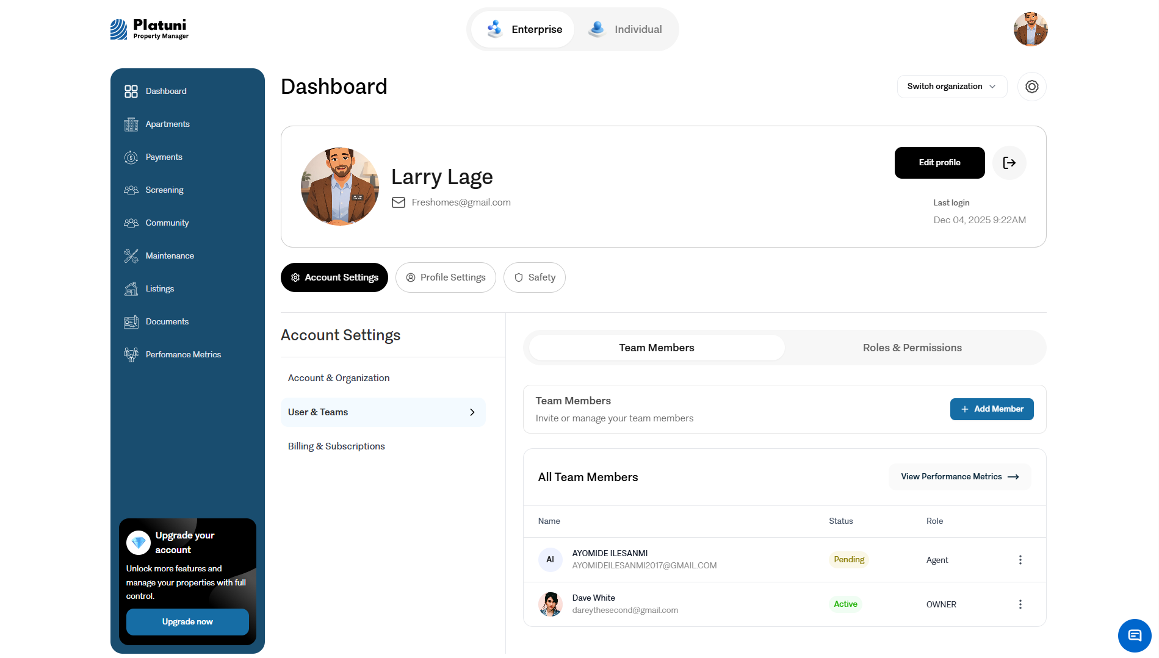Click the Apartments building icon

point(131,124)
